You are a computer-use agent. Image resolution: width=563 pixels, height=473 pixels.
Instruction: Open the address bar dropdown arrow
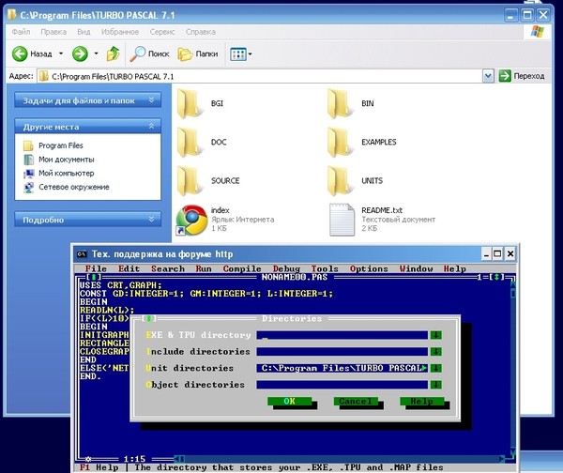[488, 76]
